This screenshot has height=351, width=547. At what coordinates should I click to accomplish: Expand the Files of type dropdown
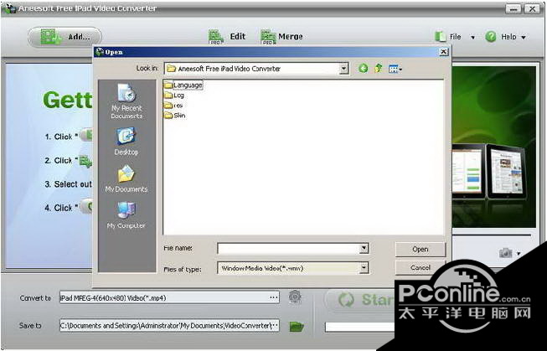(364, 268)
